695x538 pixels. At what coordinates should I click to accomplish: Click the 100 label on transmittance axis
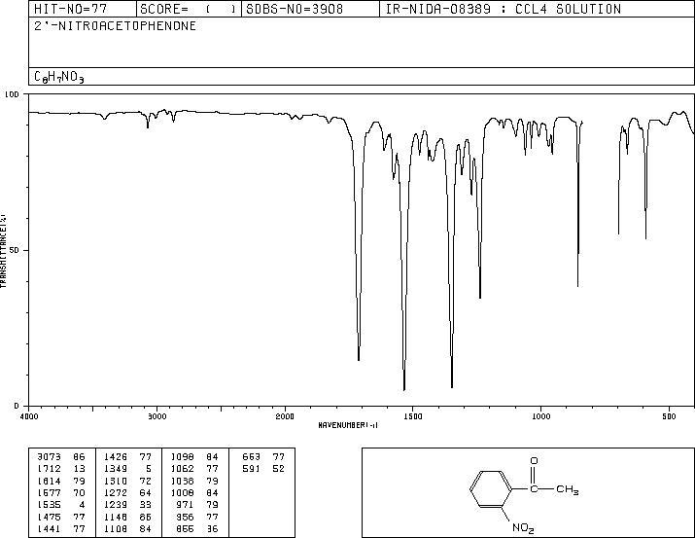tap(12, 94)
